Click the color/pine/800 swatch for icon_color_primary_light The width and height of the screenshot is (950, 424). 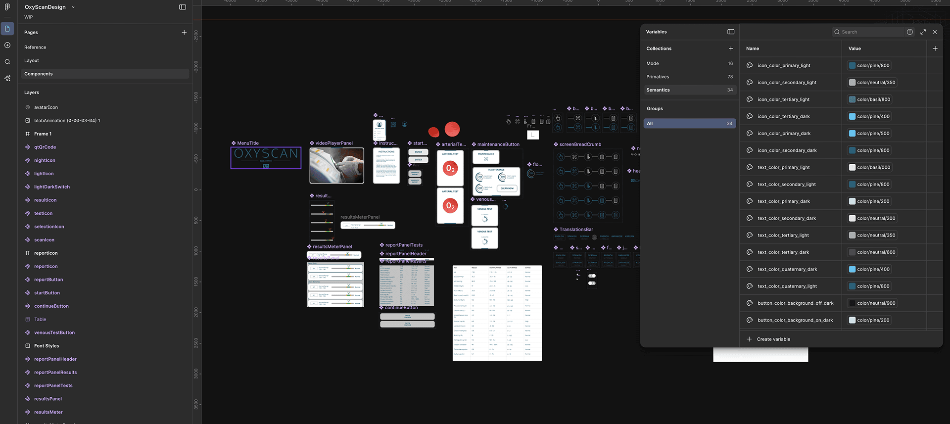pos(853,65)
